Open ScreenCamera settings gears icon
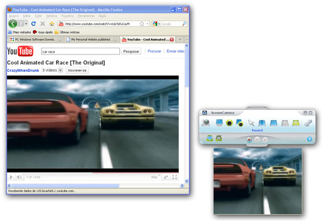The width and height of the screenshot is (322, 221). tap(308, 123)
